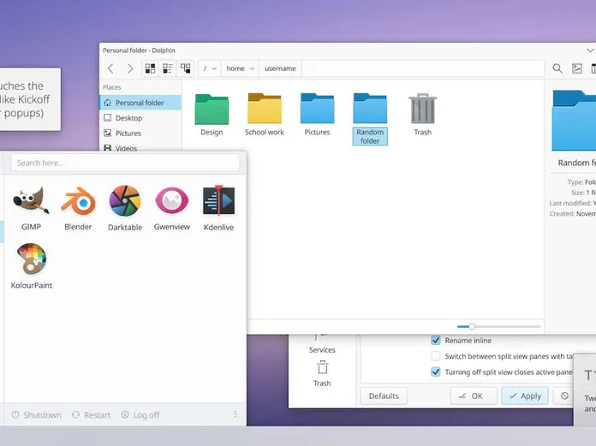Open Videos in Places panel
Screen dimensions: 596x446
[140, 147]
